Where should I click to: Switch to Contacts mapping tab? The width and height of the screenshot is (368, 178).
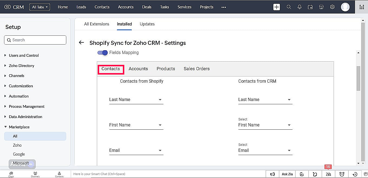111,69
